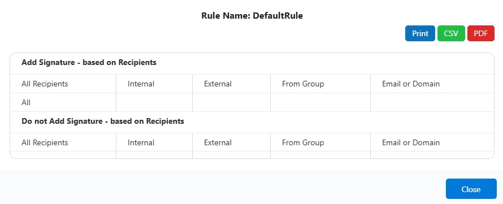Close the rule details dialog
Image resolution: width=503 pixels, height=204 pixels.
point(471,189)
